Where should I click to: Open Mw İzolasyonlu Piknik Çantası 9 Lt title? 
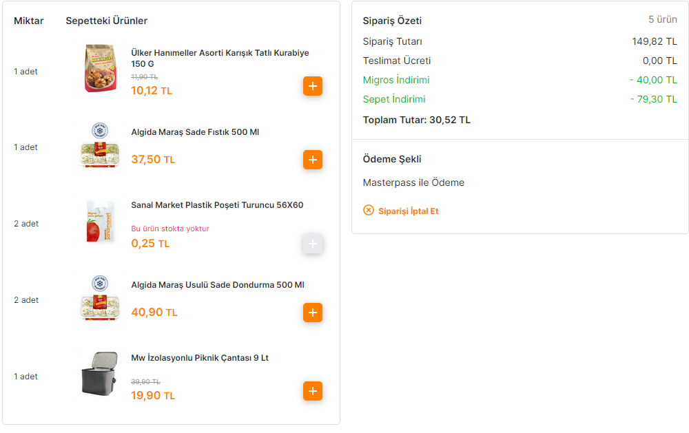pos(200,358)
